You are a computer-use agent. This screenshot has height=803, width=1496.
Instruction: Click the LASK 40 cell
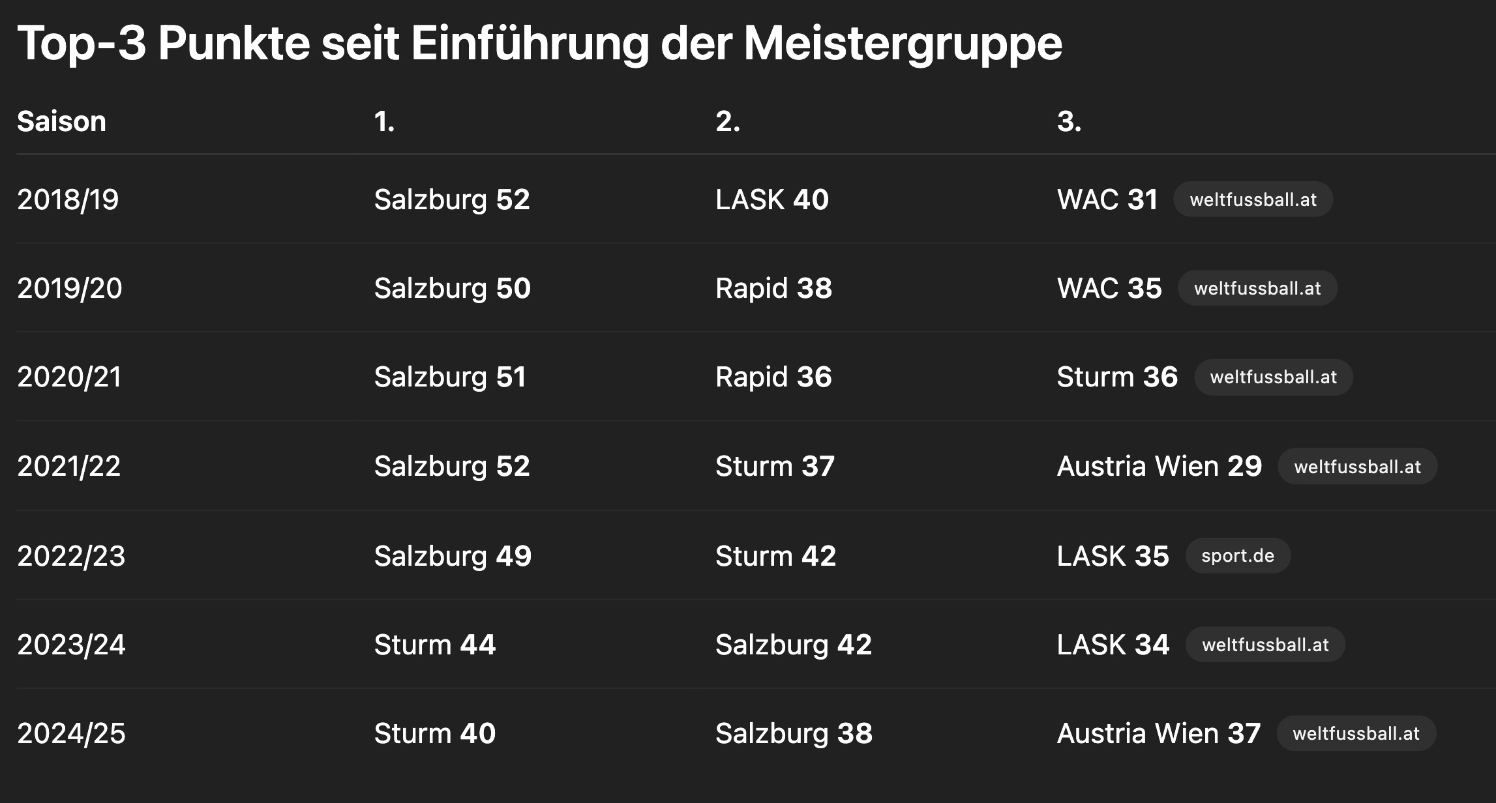(x=771, y=199)
